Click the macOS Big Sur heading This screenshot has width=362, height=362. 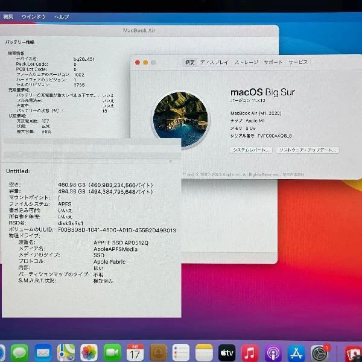tap(262, 92)
